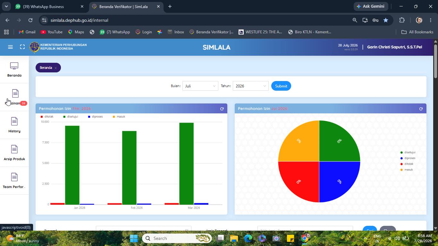Close the Beranda page chip
This screenshot has width=438, height=246.
tap(55, 68)
